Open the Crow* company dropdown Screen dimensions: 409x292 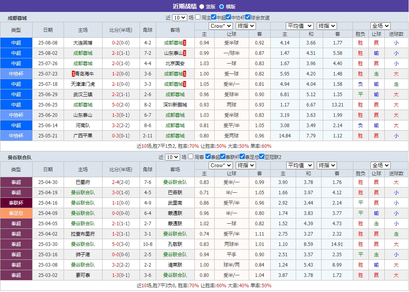tap(220, 26)
